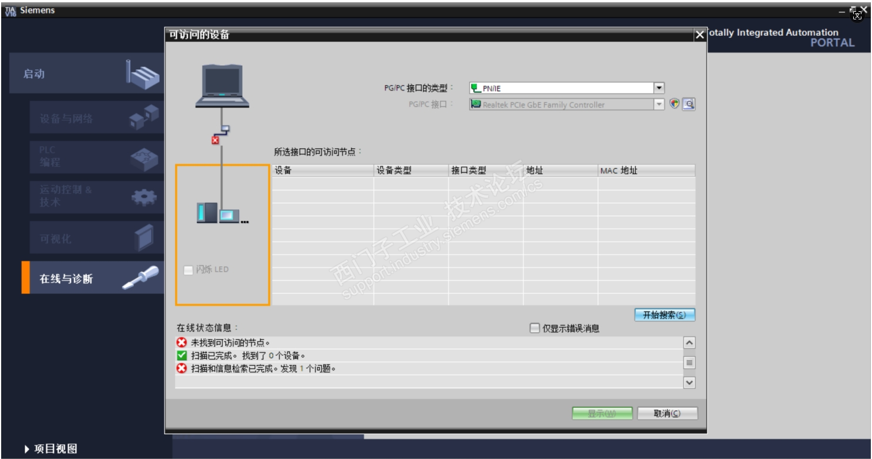Image resolution: width=872 pixels, height=459 pixels.
Task: Click the MAC 地址 column header
Action: 646,170
